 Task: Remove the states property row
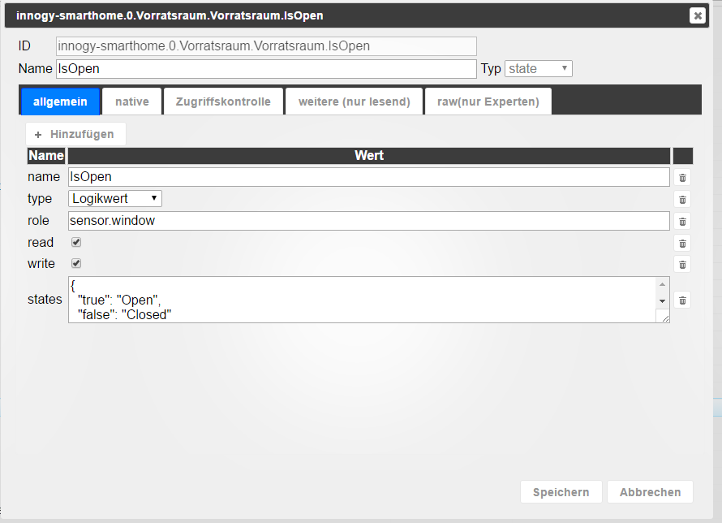682,300
